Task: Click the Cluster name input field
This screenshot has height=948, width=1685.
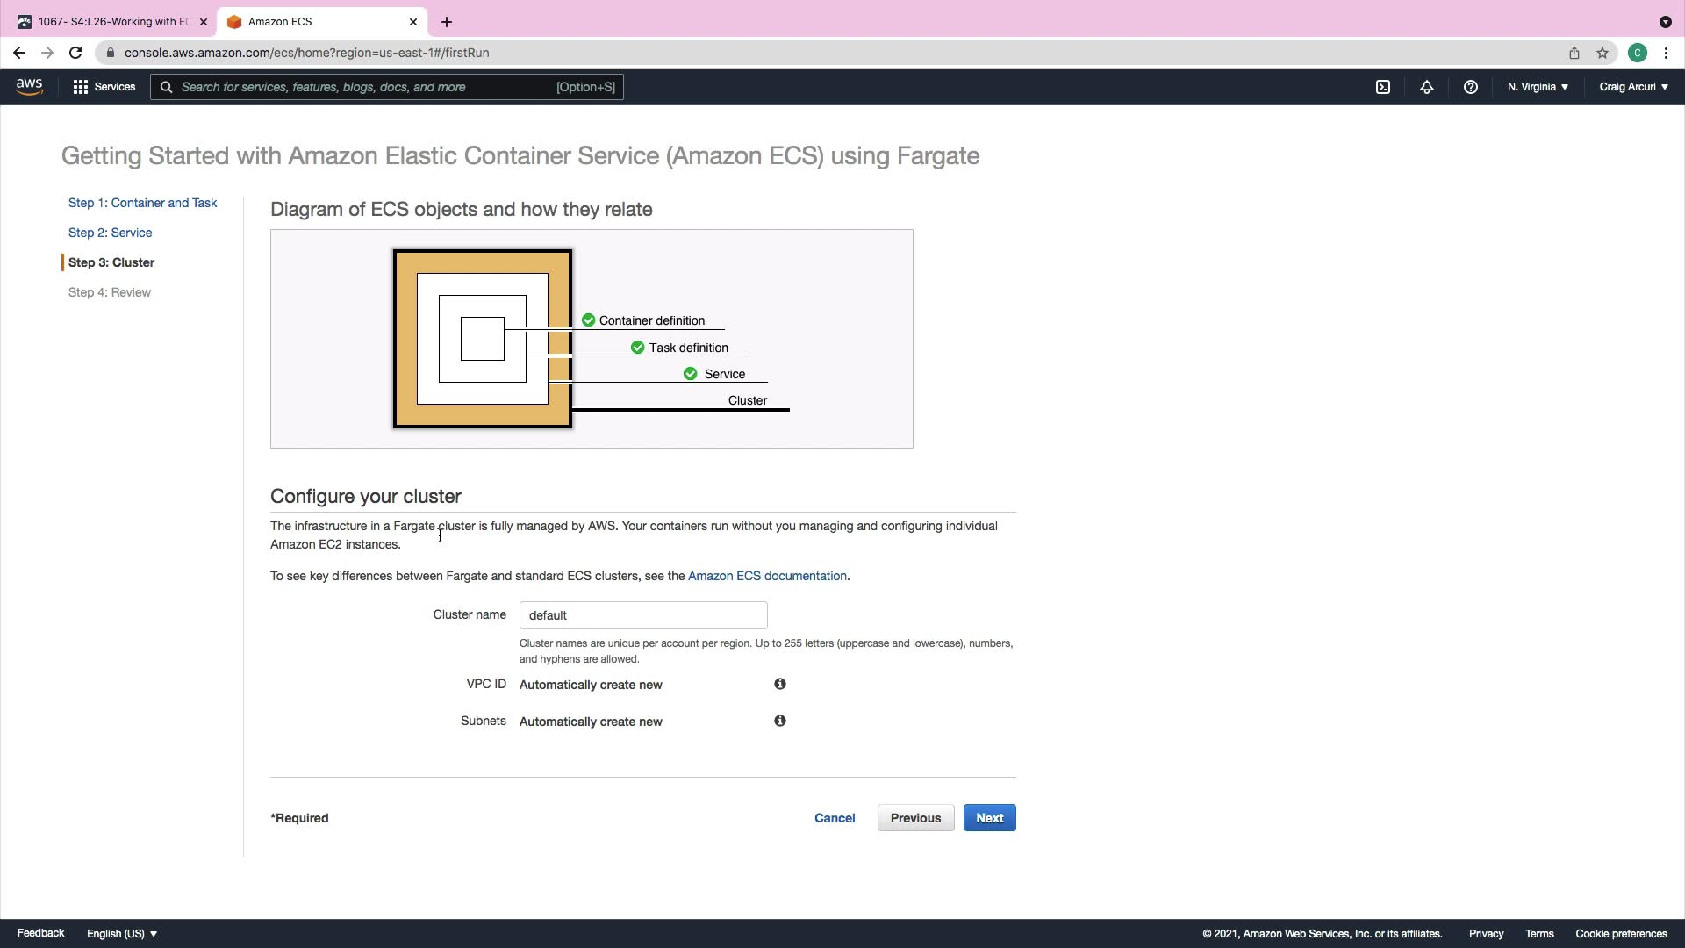Action: coord(643,615)
